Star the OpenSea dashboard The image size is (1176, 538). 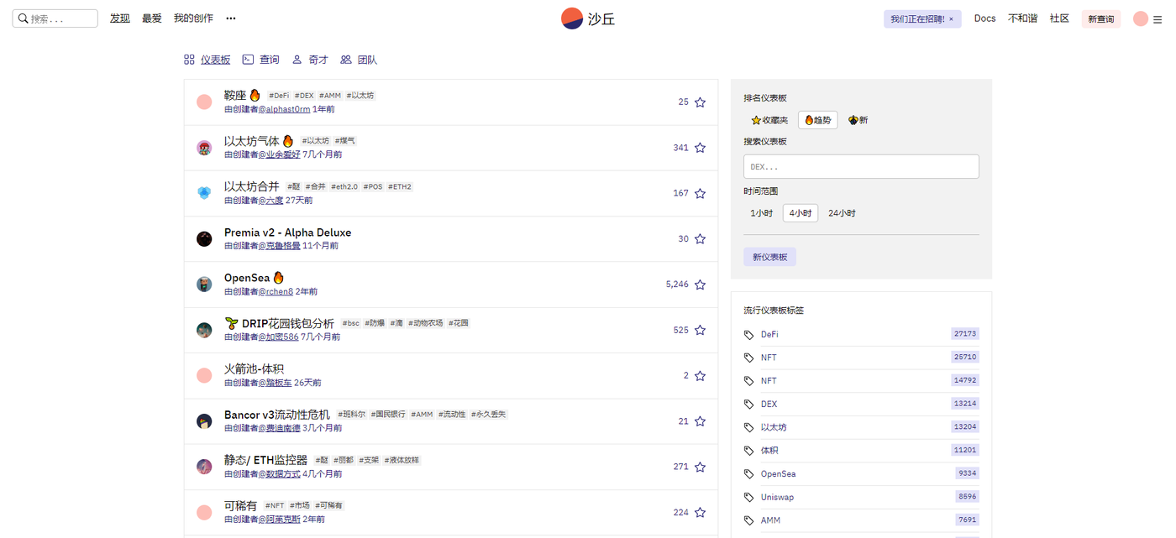click(x=700, y=285)
